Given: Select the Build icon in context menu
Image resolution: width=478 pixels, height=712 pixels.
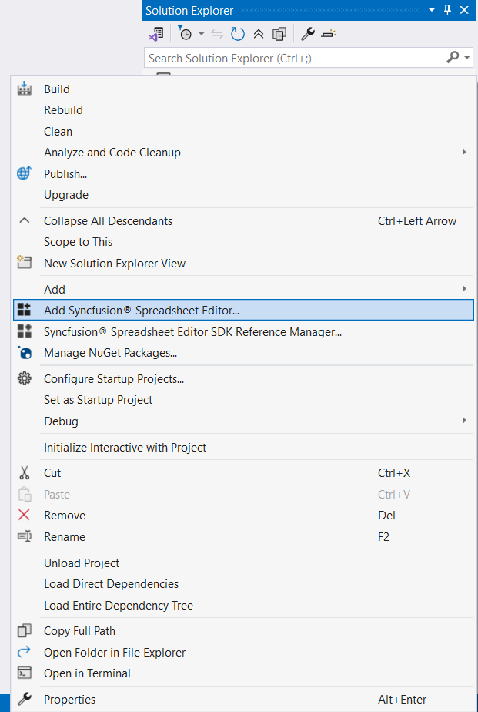Looking at the screenshot, I should pos(24,89).
